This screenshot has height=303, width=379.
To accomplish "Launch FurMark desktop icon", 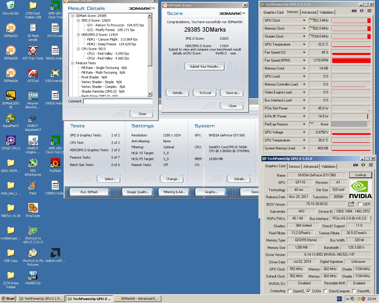I will [x=55, y=165].
